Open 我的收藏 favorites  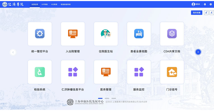[x=197, y=13]
